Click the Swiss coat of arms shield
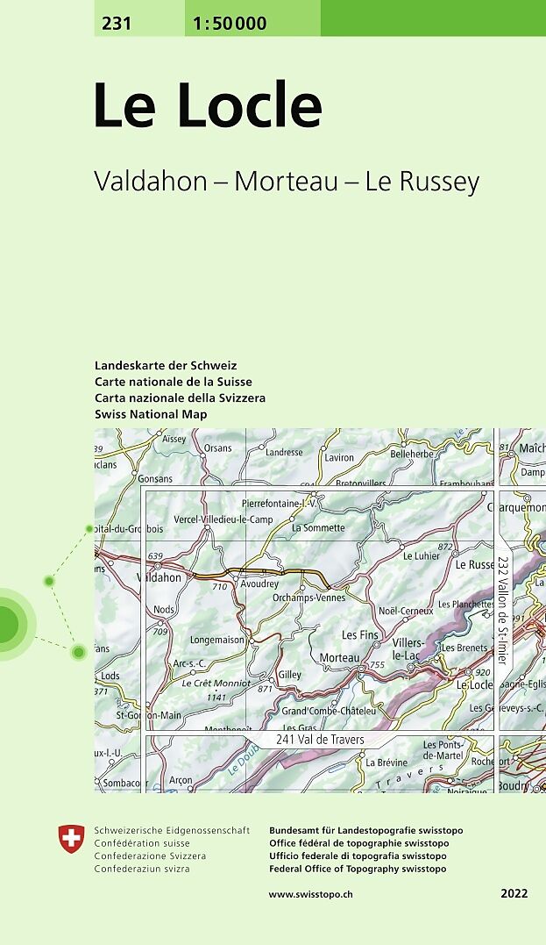Viewport: 546px width, 945px height. [x=72, y=839]
